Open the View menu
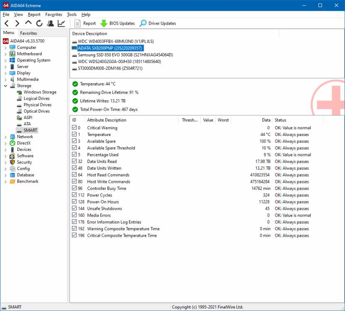Image resolution: width=345 pixels, height=311 pixels. click(19, 15)
